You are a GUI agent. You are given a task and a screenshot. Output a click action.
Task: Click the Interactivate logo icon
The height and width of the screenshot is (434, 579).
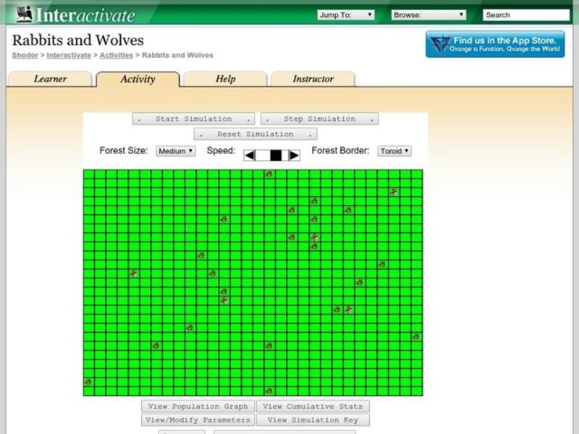click(23, 14)
